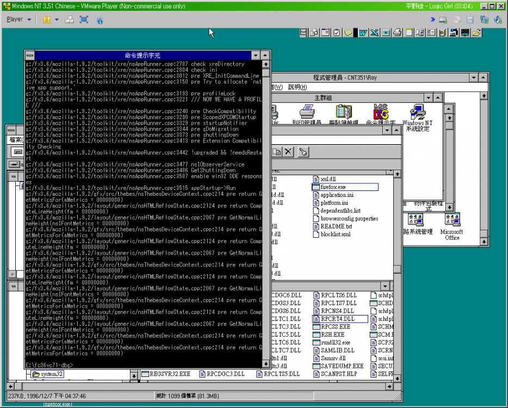508x408 pixels.
Task: Open the printer-shaped Print Manager icon
Action: [307, 113]
